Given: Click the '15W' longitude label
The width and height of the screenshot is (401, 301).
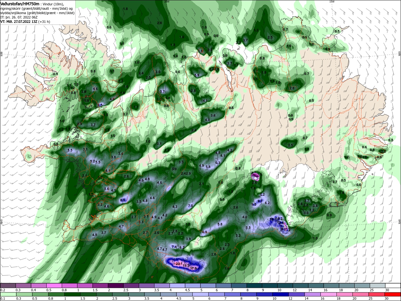Looking at the screenshot, I should 332,2.
